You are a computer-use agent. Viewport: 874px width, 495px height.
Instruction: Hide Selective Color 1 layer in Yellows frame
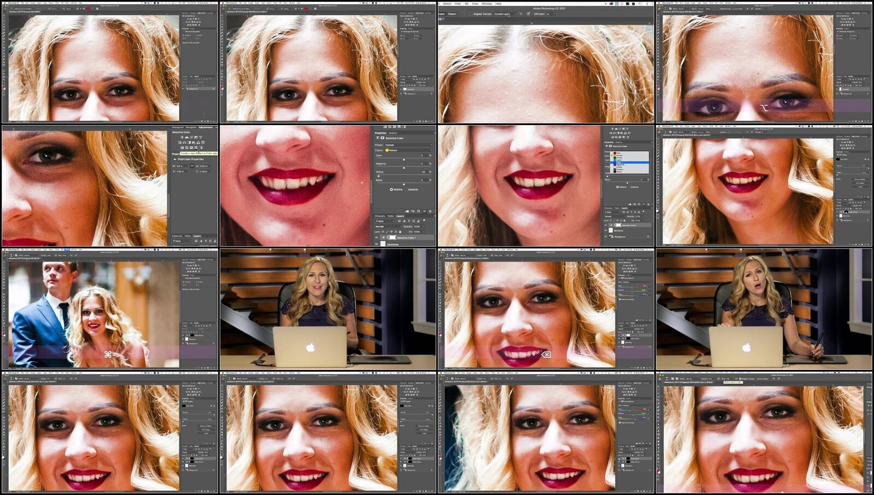coord(376,238)
